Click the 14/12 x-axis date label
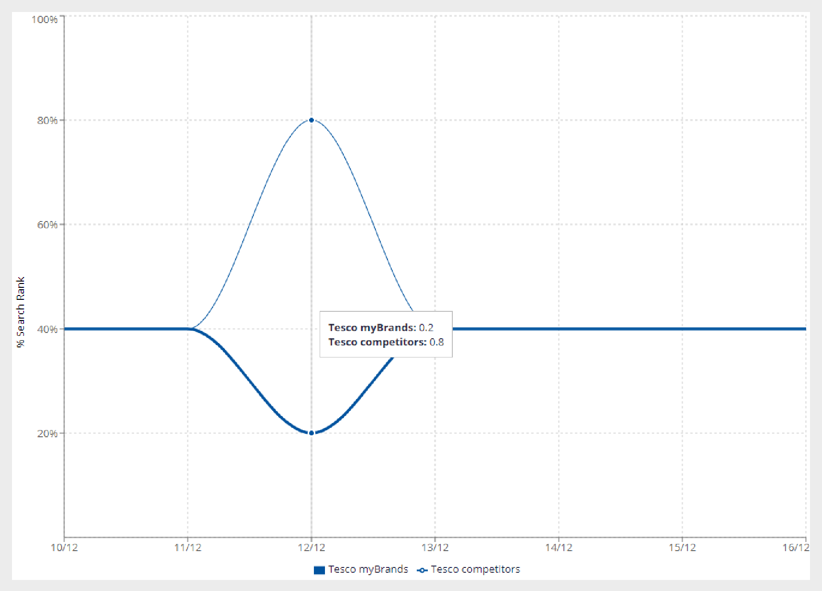Image resolution: width=822 pixels, height=591 pixels. (x=559, y=547)
